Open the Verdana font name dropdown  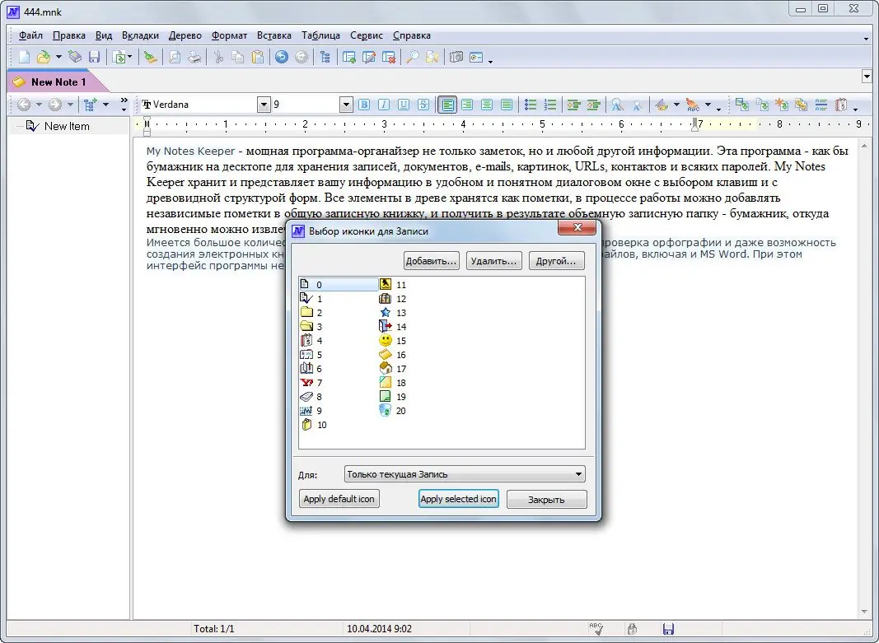(264, 105)
